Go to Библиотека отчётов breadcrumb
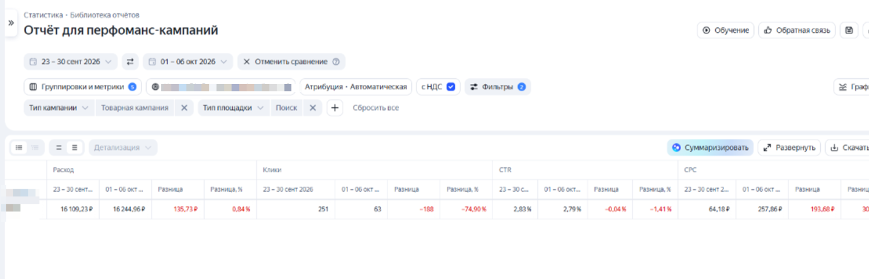Viewport: 869px width, 279px height. [x=104, y=15]
